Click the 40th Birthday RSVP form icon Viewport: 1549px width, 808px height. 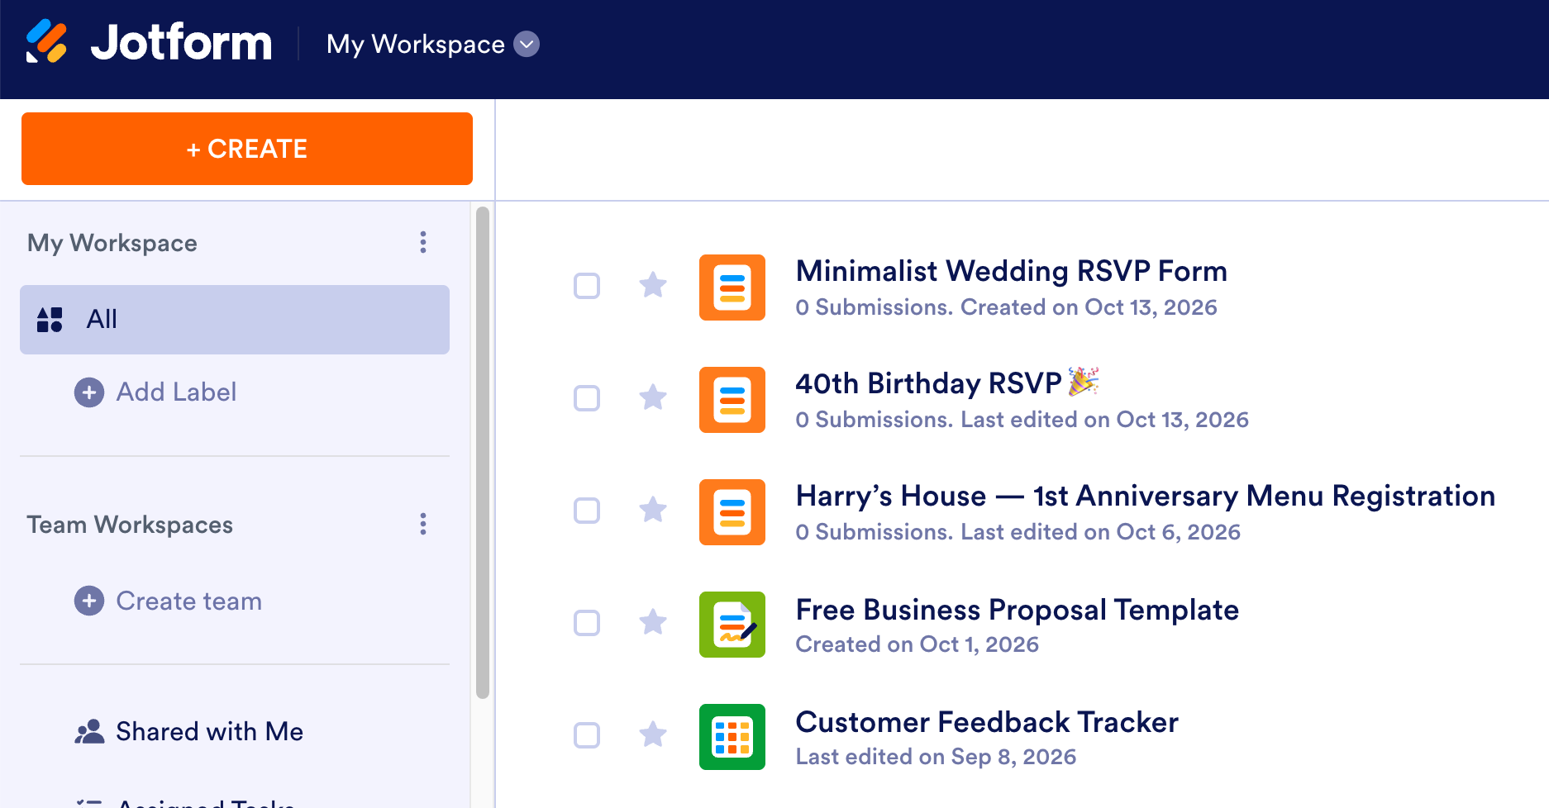(x=732, y=400)
